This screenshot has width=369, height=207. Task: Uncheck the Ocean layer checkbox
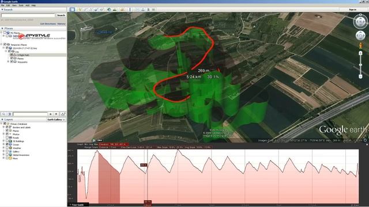7,144
